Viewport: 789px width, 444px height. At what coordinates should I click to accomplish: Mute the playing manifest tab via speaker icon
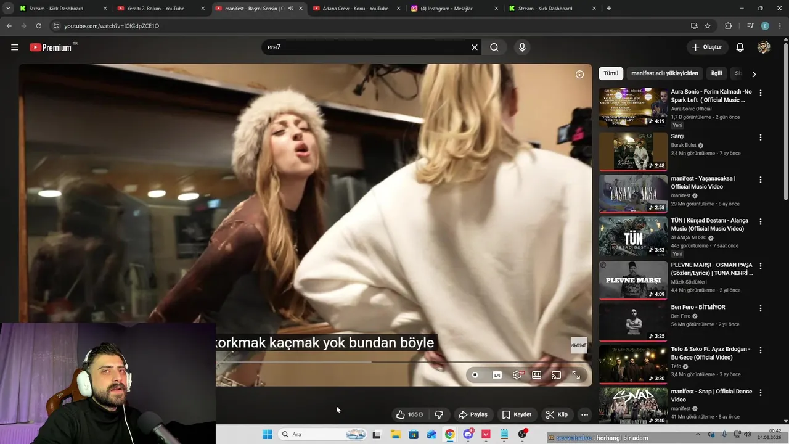291,9
